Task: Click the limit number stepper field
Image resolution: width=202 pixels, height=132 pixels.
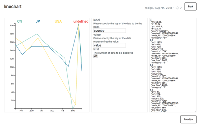Action: coord(95,56)
